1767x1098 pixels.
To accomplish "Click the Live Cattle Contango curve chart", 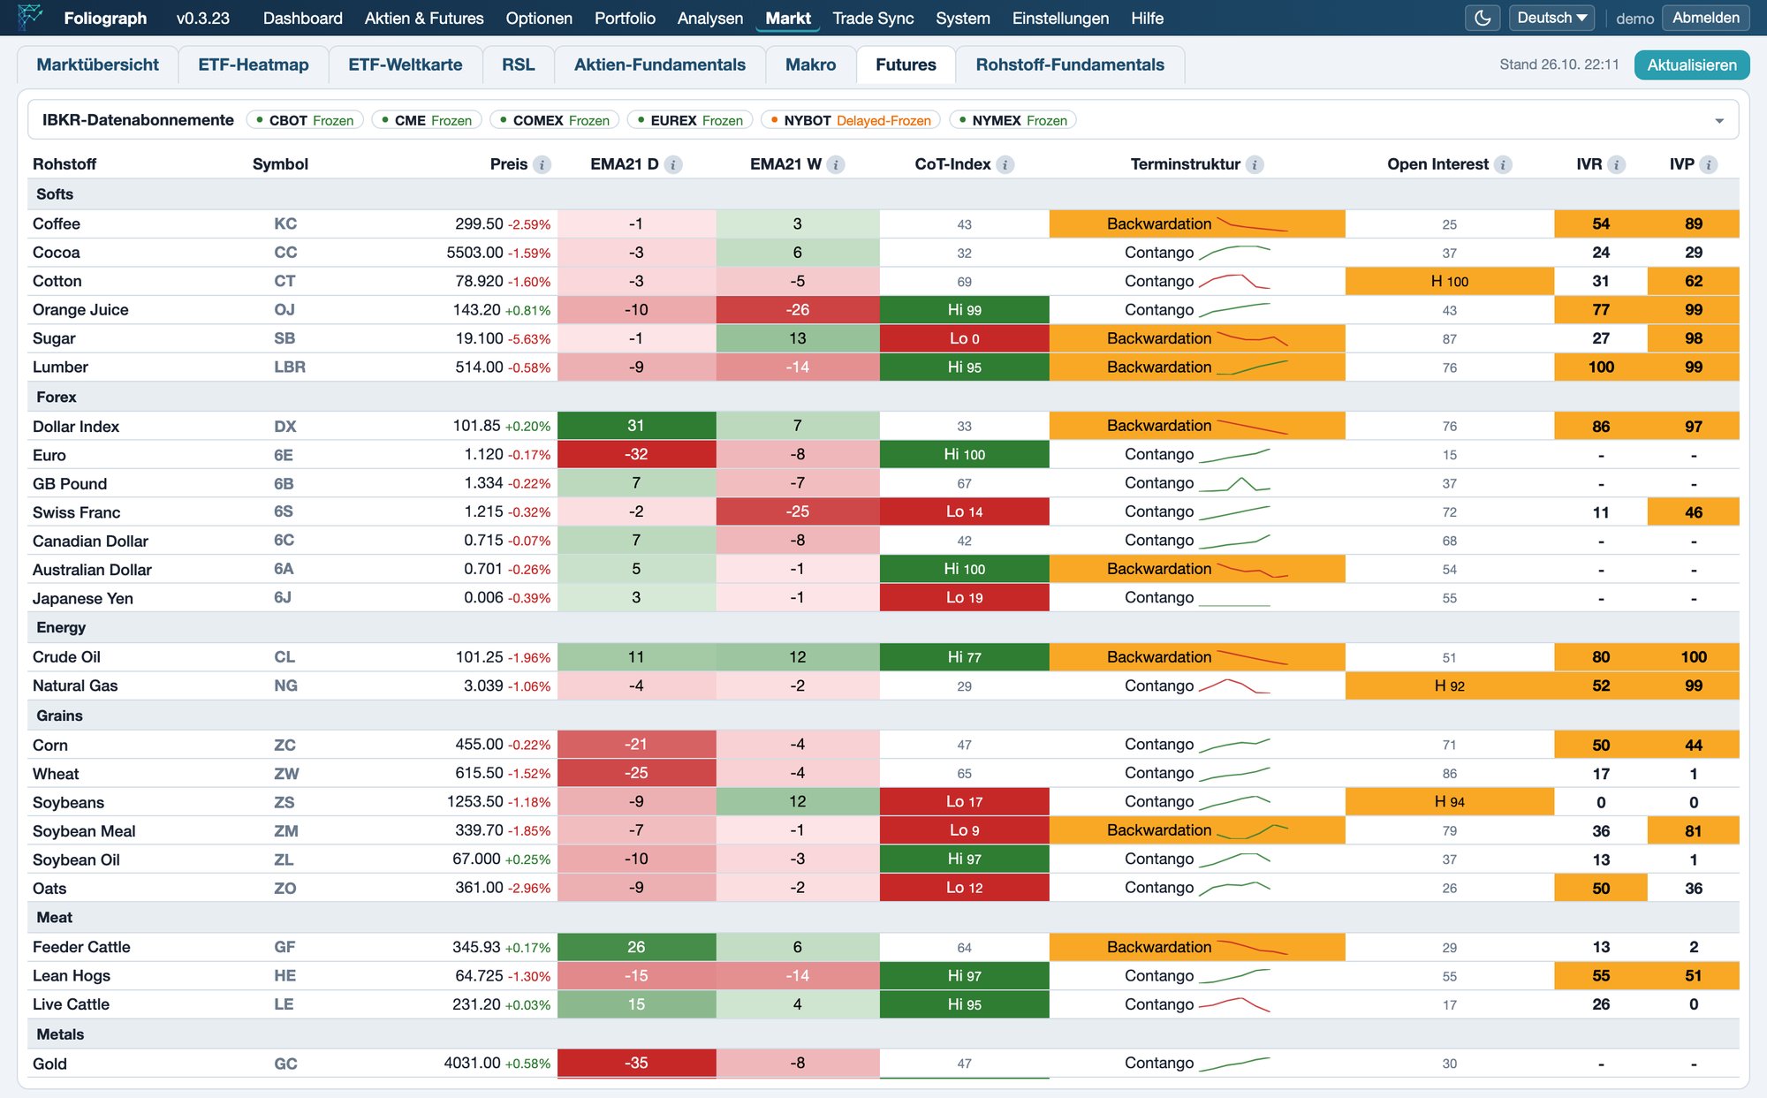I will [x=1234, y=1004].
